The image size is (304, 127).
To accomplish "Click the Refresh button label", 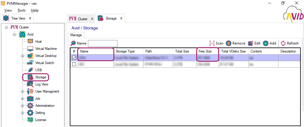I will tap(293, 43).
